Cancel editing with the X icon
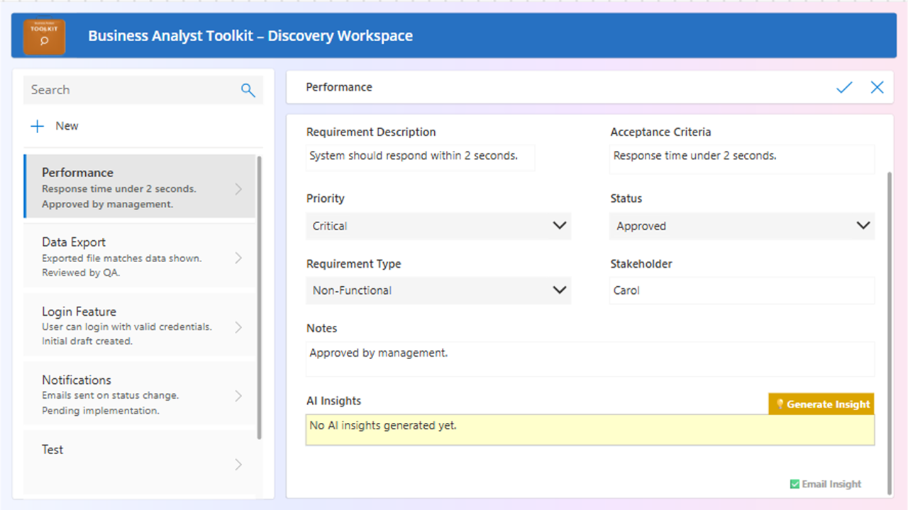This screenshot has height=510, width=908. pos(877,87)
